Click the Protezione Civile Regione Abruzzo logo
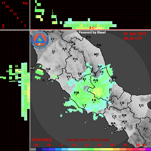Viewport: 151px width, 151px height. click(40, 40)
